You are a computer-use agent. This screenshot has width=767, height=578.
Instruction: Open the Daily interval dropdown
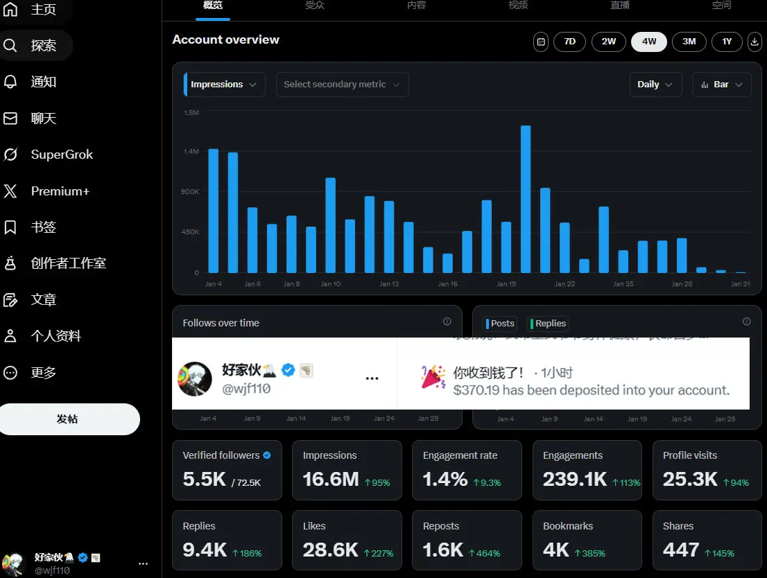pos(655,84)
